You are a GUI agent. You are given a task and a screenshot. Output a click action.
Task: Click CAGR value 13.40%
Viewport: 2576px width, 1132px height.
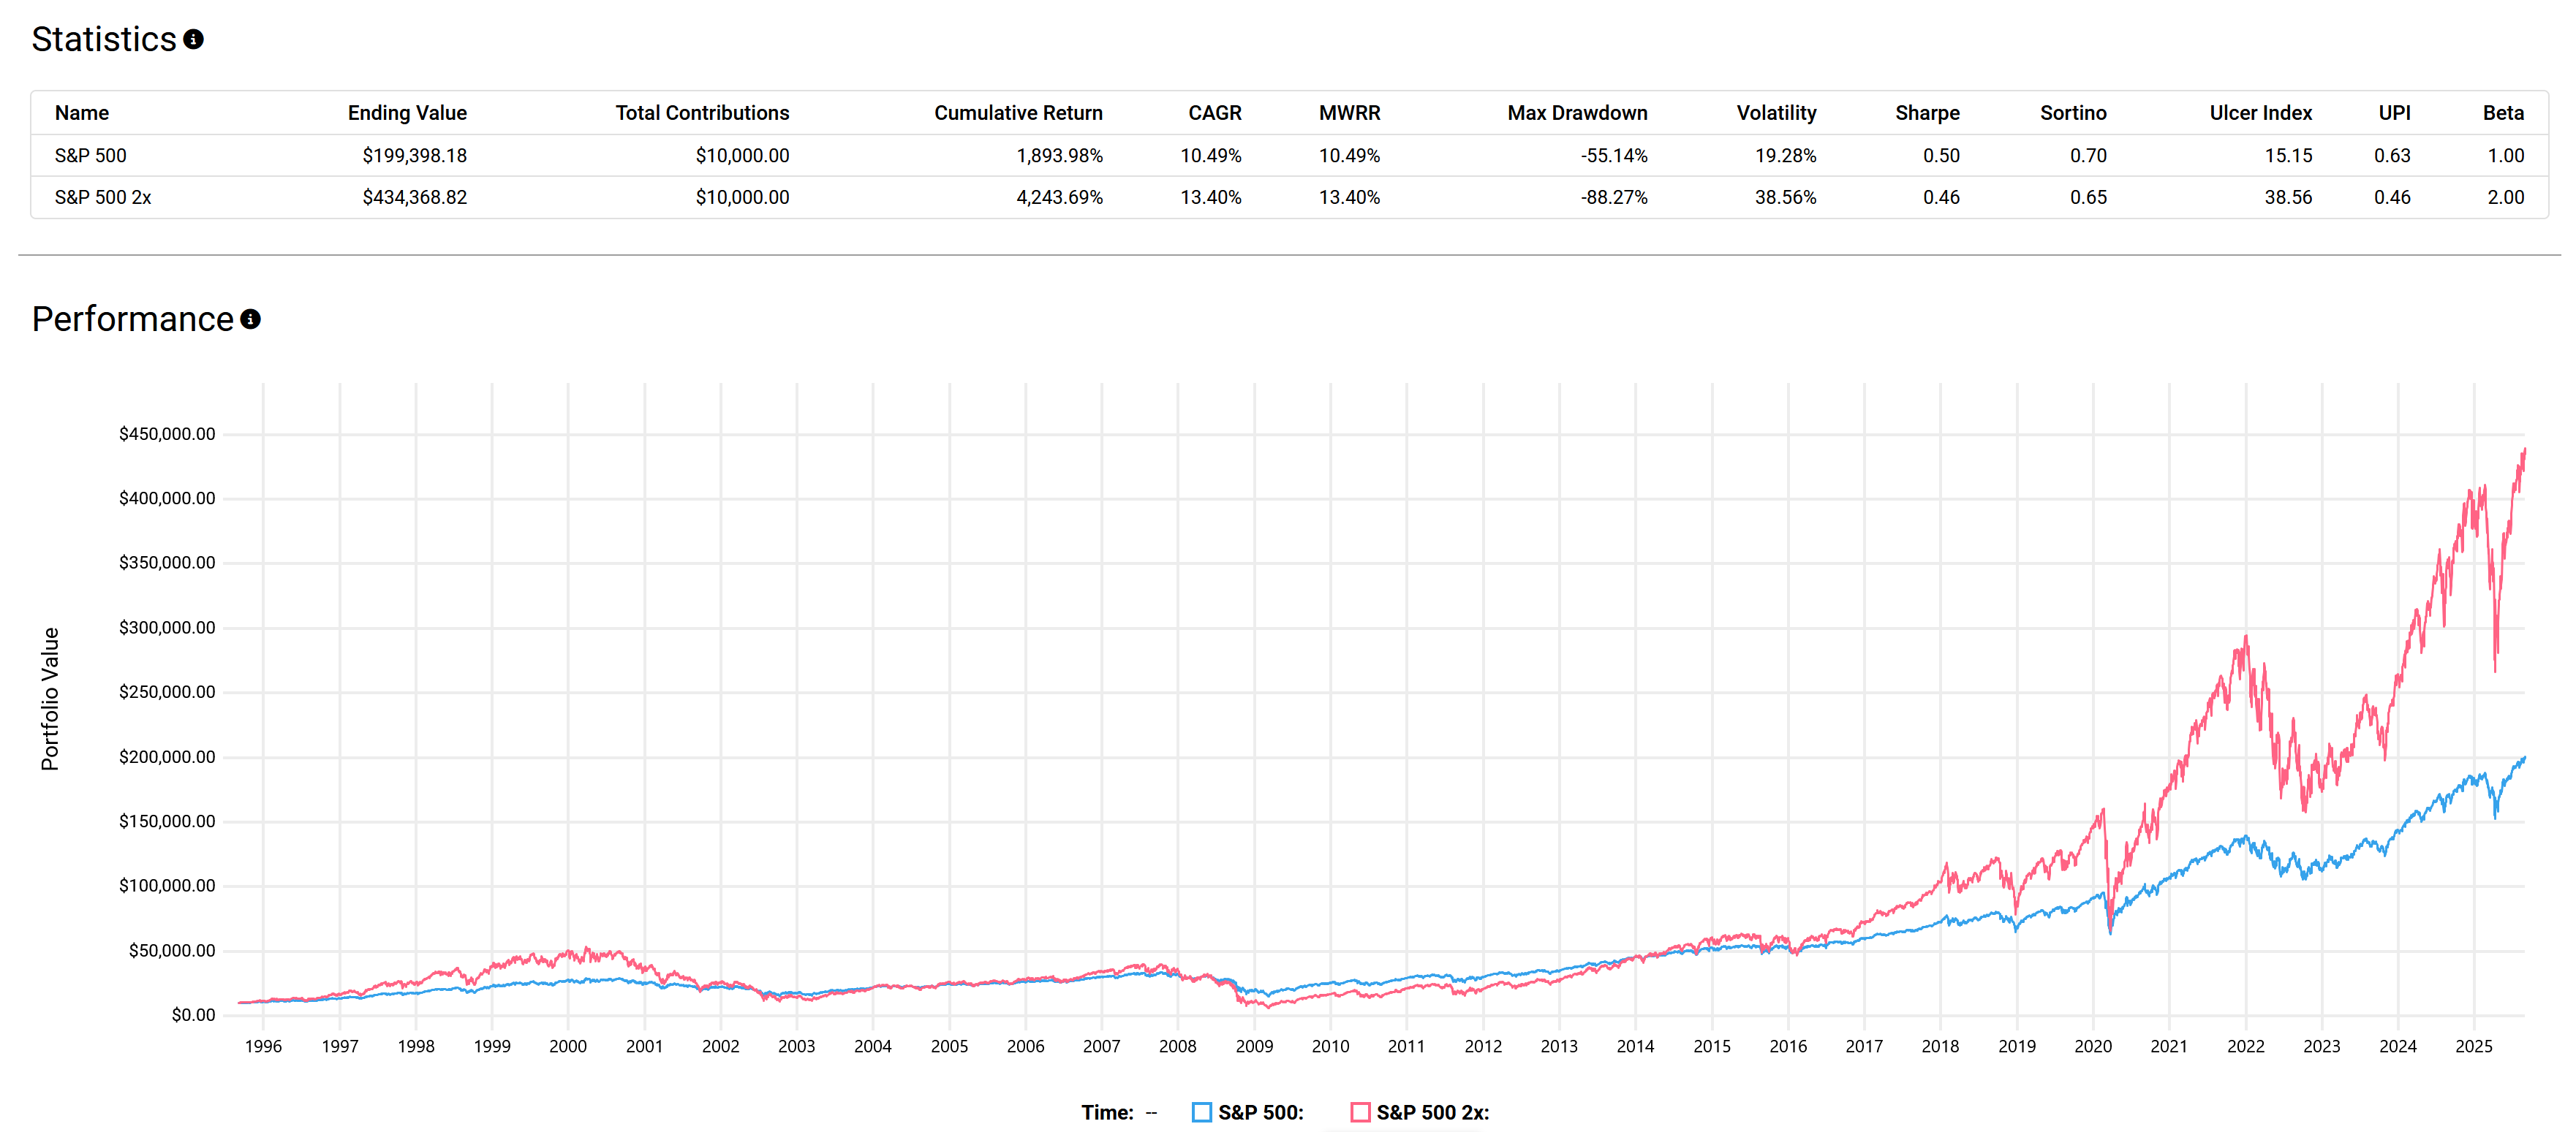pyautogui.click(x=1210, y=198)
